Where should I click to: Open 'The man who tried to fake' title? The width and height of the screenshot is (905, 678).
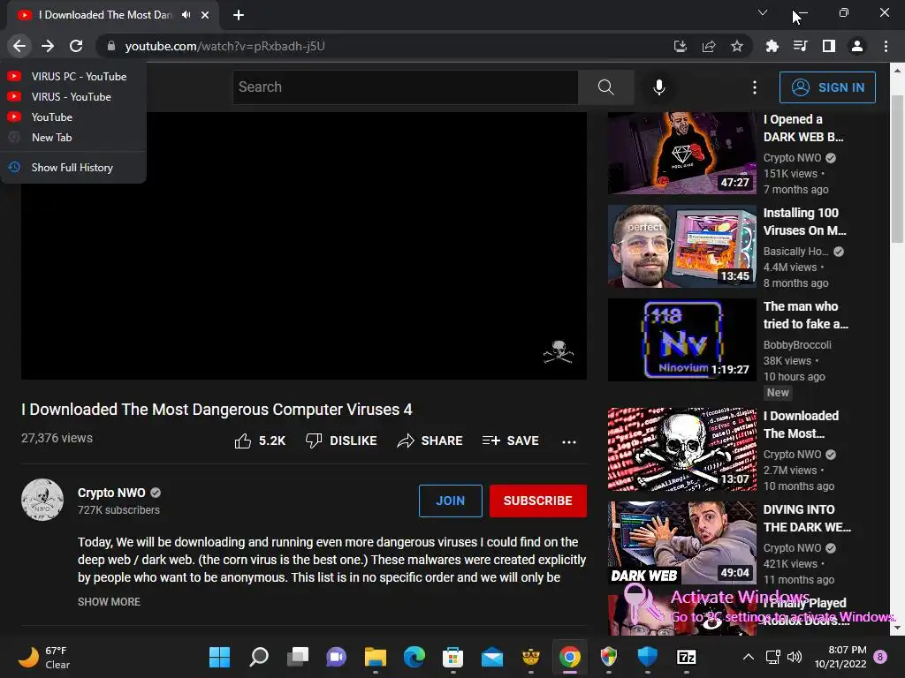[806, 315]
